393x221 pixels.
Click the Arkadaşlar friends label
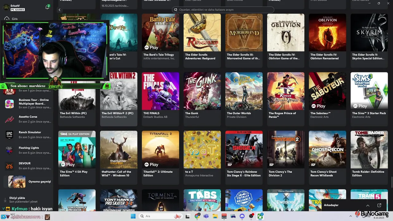tap(331, 205)
